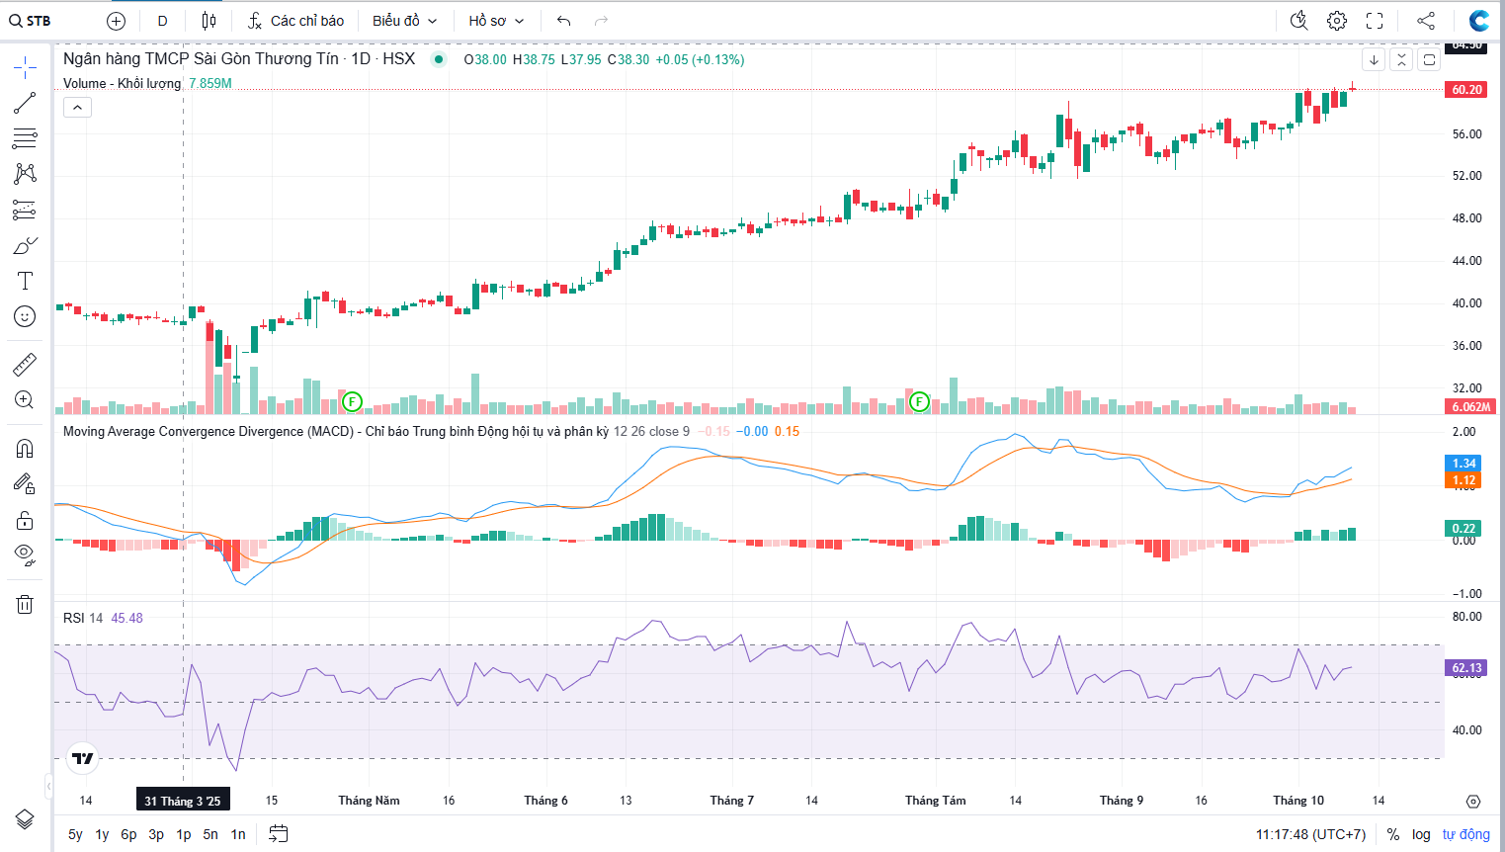Toggle percent scale at the bottom right
This screenshot has width=1505, height=852.
(x=1393, y=834)
